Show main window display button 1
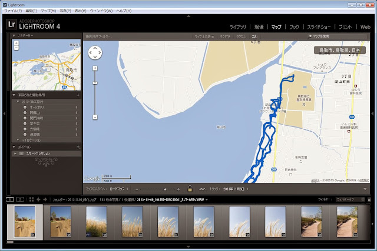This screenshot has height=251, width=377. click(x=10, y=199)
